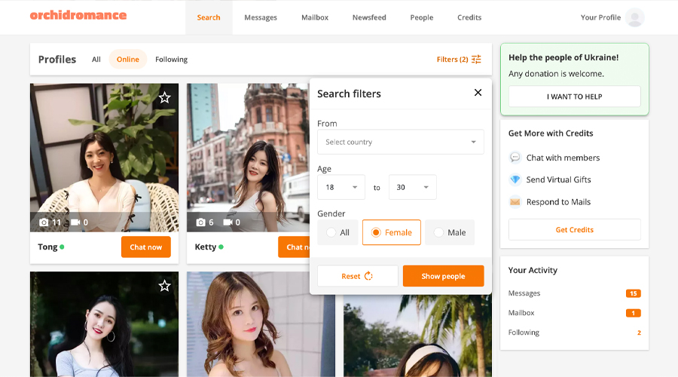Click the orchidromance logo

[x=78, y=16]
